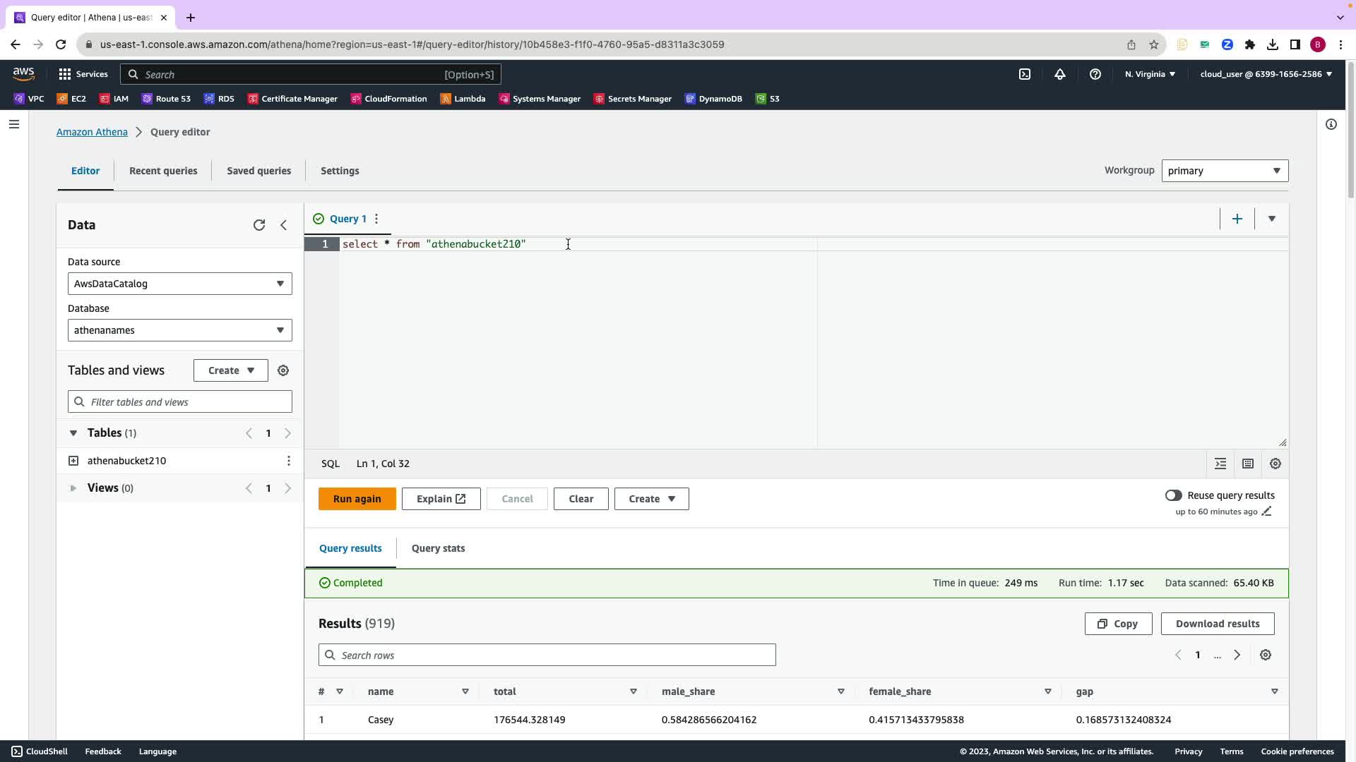Open CloudShell icon in top bar
Viewport: 1356px width, 762px height.
(x=1025, y=74)
